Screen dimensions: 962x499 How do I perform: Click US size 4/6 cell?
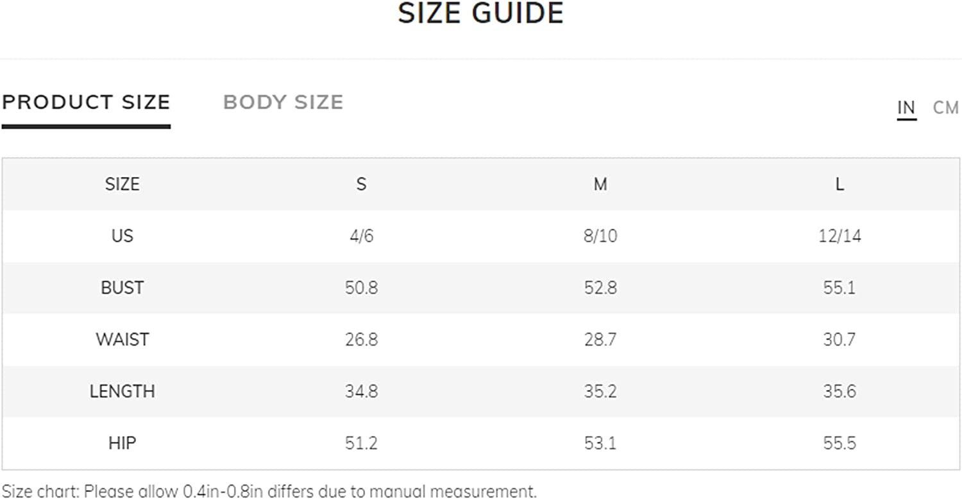coord(361,236)
